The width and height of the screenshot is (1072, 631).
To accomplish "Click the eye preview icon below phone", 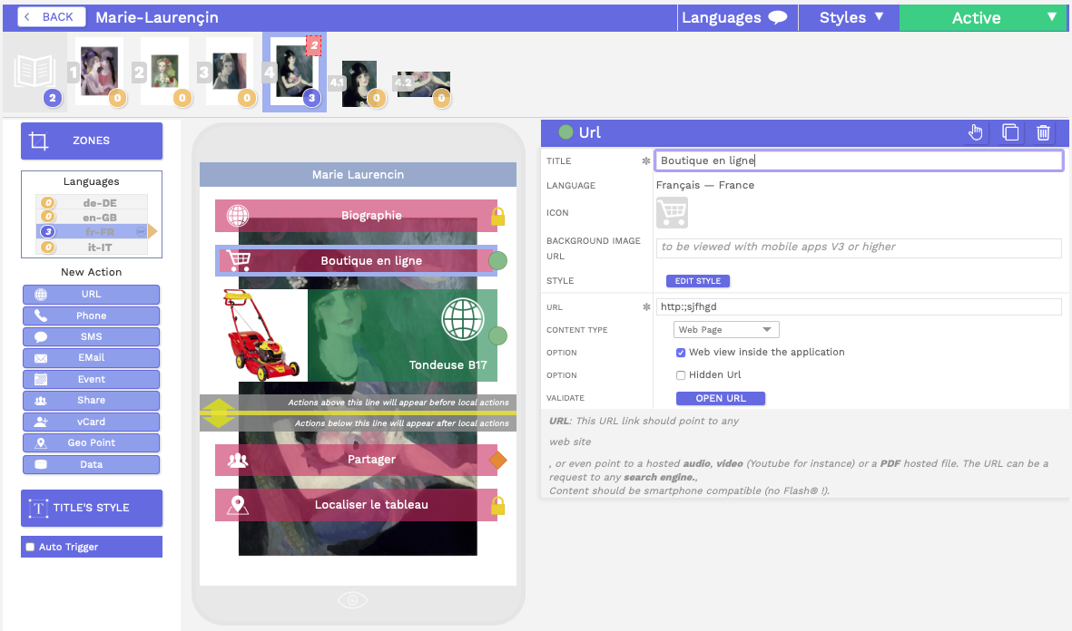I will pyautogui.click(x=353, y=600).
